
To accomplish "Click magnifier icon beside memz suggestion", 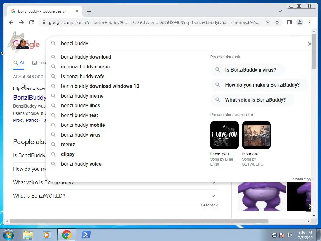I will (53, 144).
